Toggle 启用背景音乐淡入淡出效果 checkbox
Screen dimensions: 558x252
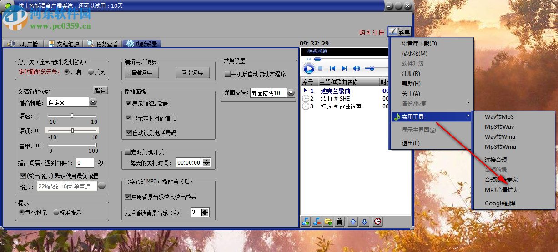[127, 197]
